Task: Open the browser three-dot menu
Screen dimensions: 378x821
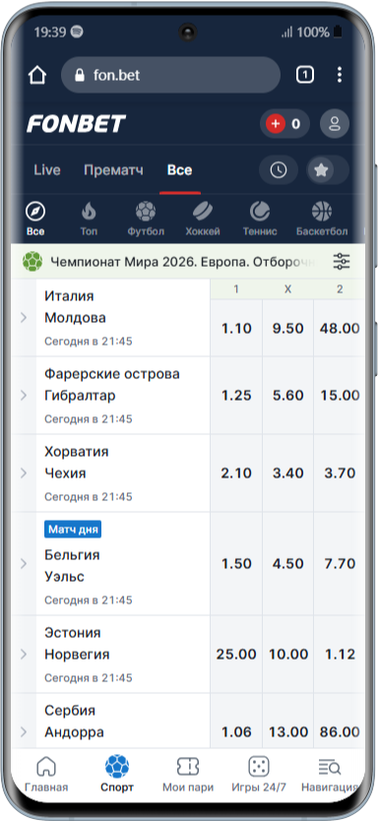Action: tap(340, 75)
